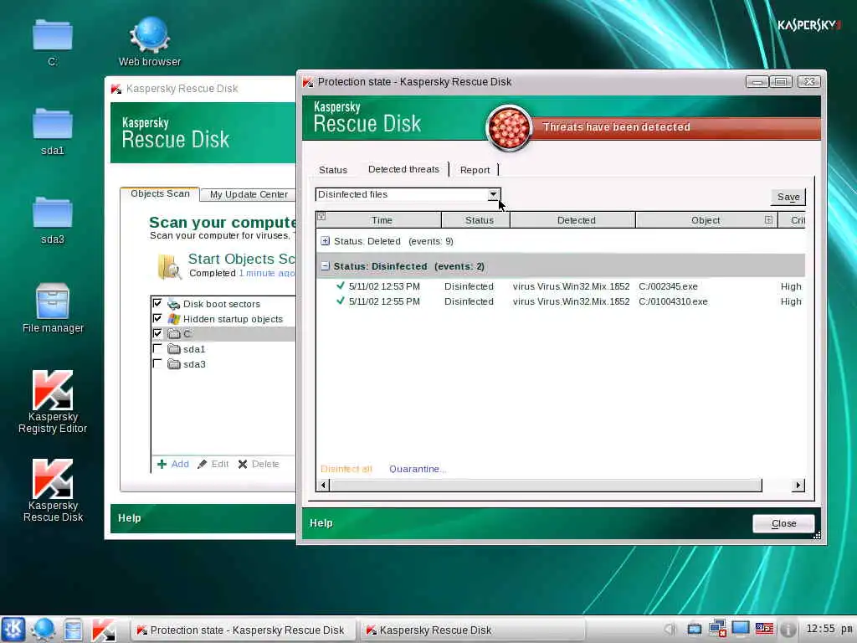Click the filter icon left of Time column

322,217
